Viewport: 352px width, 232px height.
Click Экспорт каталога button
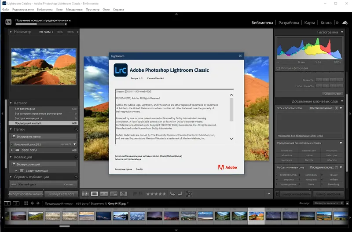[61, 194]
